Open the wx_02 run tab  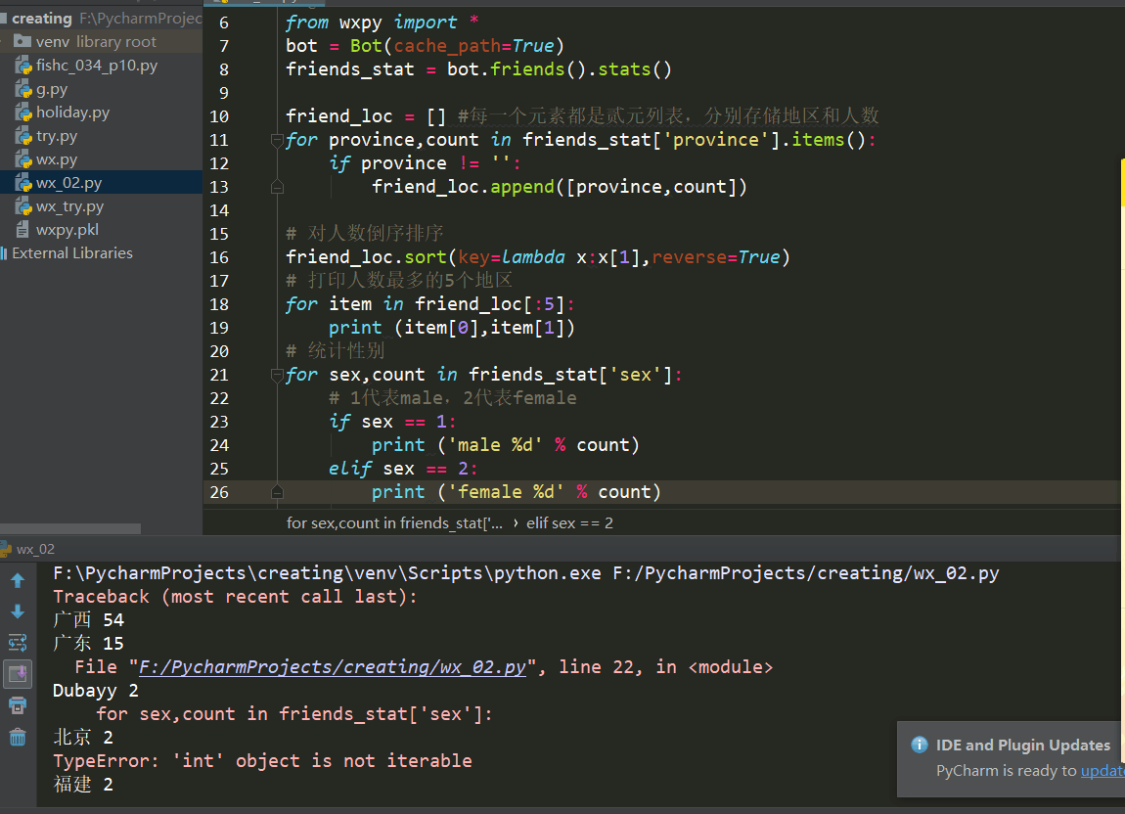pos(28,549)
